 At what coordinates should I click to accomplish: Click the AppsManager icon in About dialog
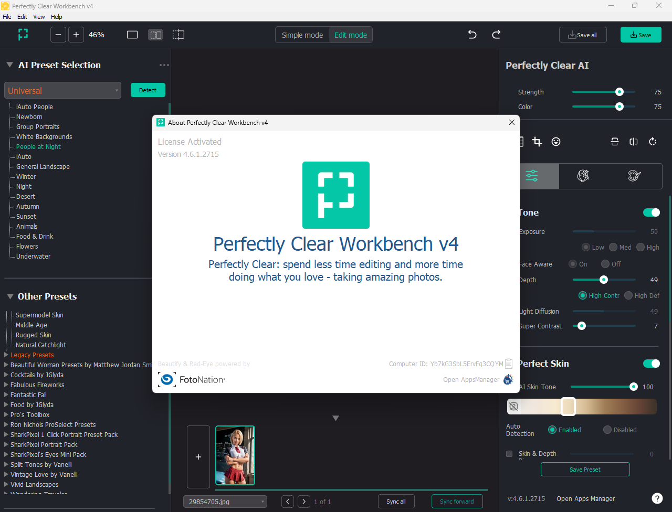pos(508,379)
